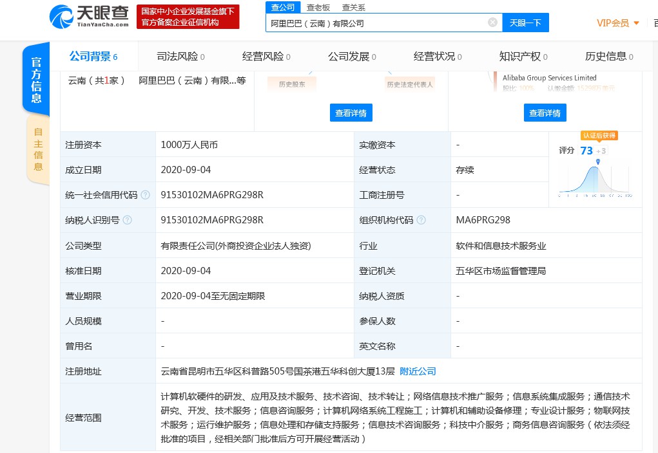
Task: Click the TianYanCha logo
Action: click(89, 17)
